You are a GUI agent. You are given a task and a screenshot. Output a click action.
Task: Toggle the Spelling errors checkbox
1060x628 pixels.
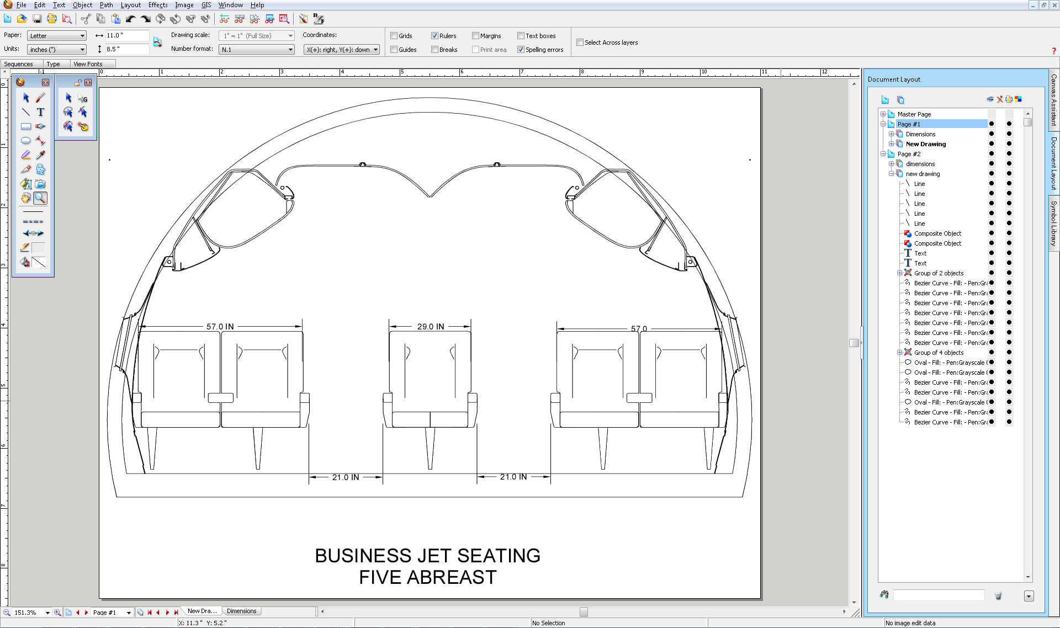pyautogui.click(x=521, y=50)
